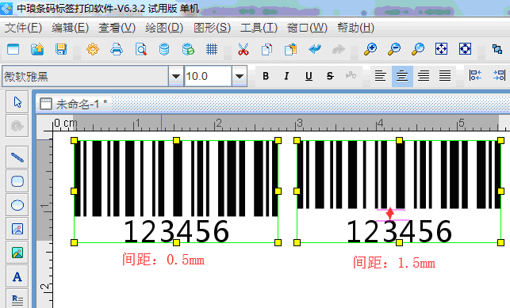The width and height of the screenshot is (510, 308).
Task: Open the 编辑(E) menu
Action: pyautogui.click(x=71, y=28)
